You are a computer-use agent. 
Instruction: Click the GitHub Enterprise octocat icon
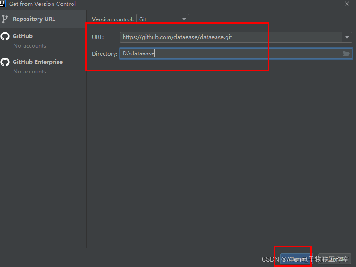(5, 62)
